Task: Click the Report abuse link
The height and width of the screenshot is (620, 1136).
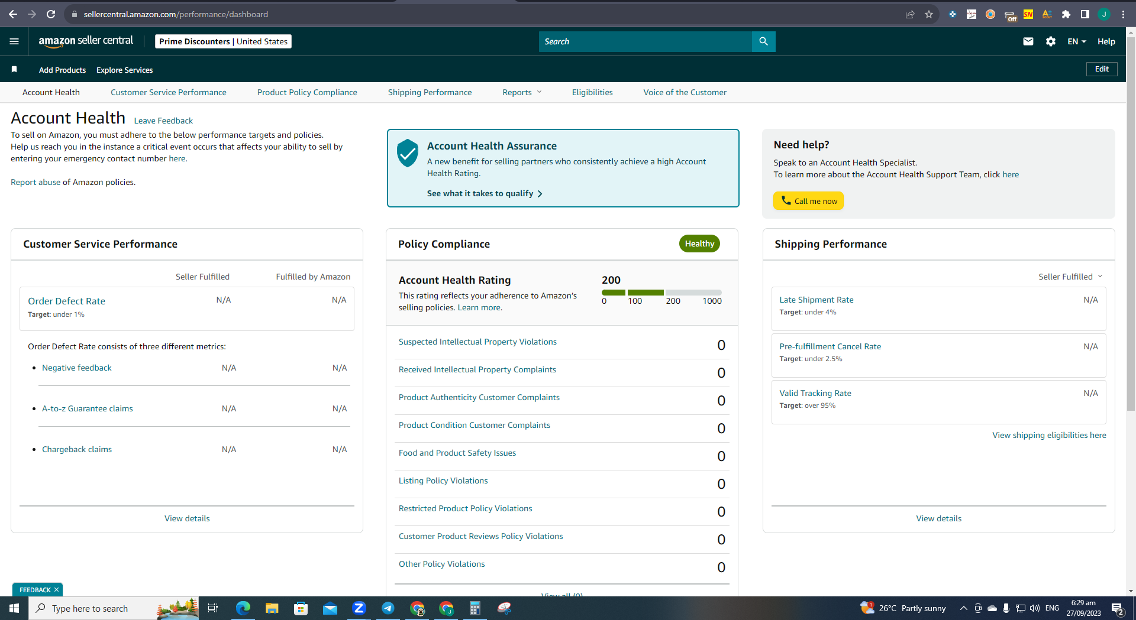Action: click(35, 182)
